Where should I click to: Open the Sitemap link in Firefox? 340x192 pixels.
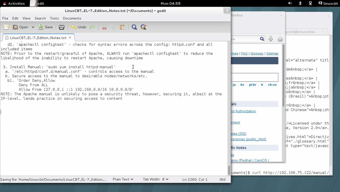tap(272, 53)
